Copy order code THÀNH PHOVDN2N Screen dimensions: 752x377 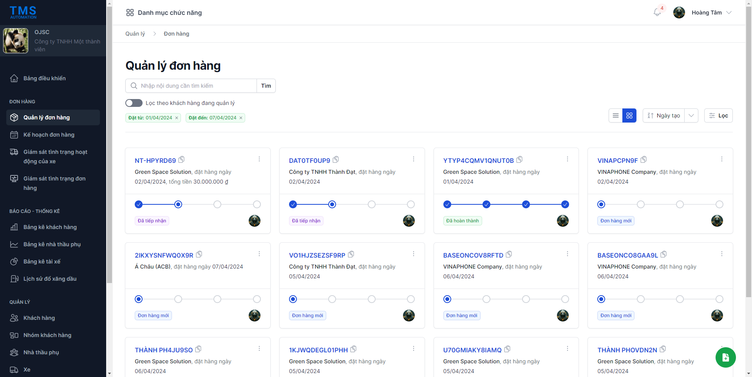tap(663, 349)
